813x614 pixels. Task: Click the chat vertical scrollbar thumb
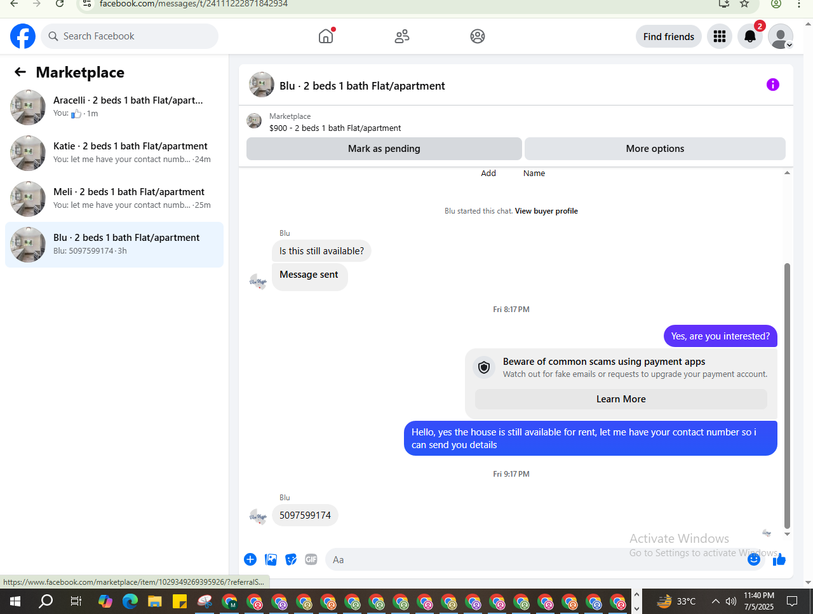tap(787, 395)
